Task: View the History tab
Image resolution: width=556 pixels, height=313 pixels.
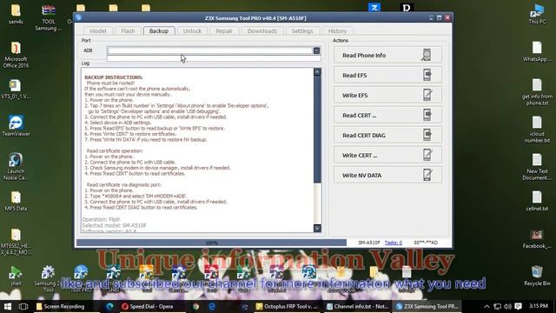Action: 337,31
